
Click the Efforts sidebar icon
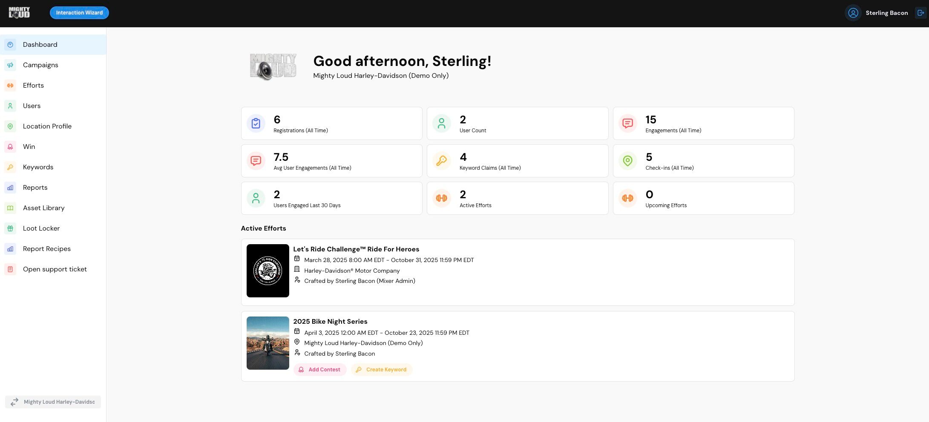10,86
